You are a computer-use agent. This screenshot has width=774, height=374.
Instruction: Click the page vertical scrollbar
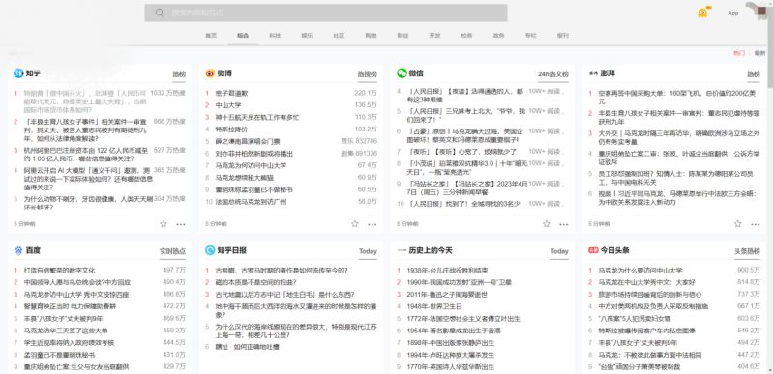tap(771, 46)
